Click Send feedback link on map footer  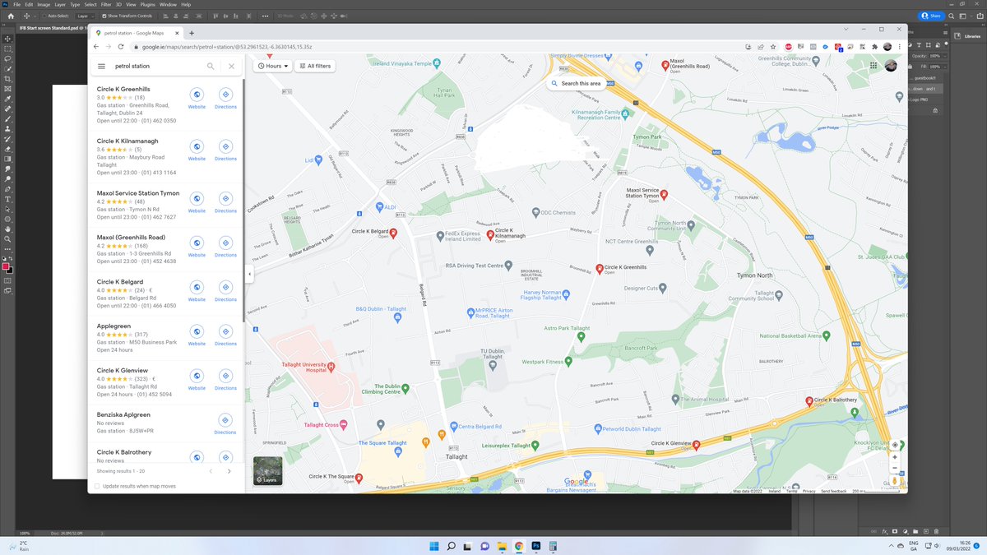coord(834,491)
